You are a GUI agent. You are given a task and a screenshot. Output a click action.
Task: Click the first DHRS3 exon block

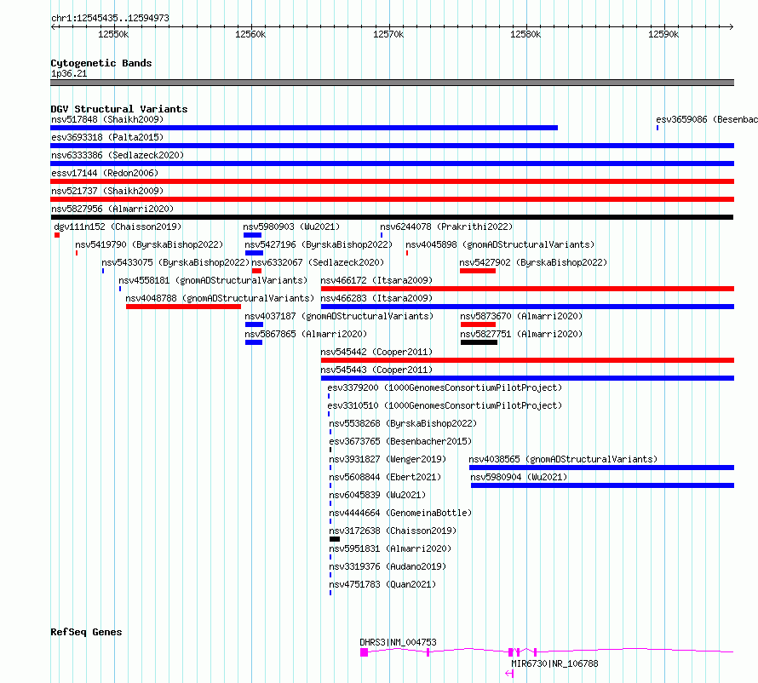click(x=364, y=652)
